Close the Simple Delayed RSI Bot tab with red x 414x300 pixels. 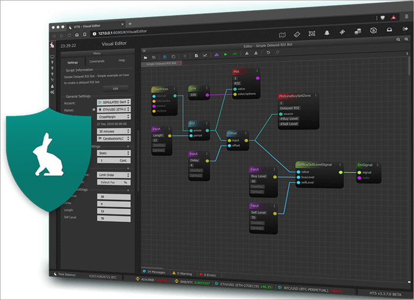(179, 63)
